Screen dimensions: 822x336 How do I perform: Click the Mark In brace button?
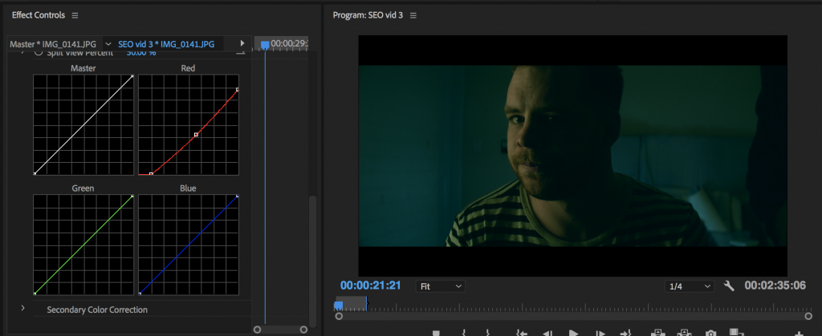(x=464, y=333)
